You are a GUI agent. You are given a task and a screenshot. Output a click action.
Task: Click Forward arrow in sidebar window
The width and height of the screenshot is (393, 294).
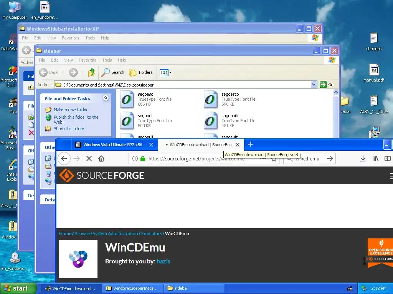73,72
